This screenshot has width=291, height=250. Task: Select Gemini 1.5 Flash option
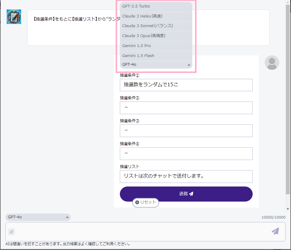click(156, 56)
